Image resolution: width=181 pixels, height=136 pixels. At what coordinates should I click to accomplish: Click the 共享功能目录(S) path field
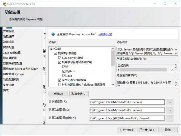tap(127, 110)
